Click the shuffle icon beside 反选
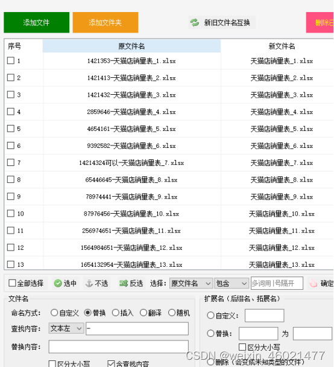Viewport: 334px width, 367px height. (x=124, y=284)
